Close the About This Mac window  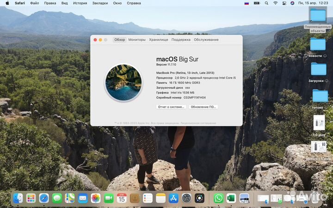(x=95, y=40)
